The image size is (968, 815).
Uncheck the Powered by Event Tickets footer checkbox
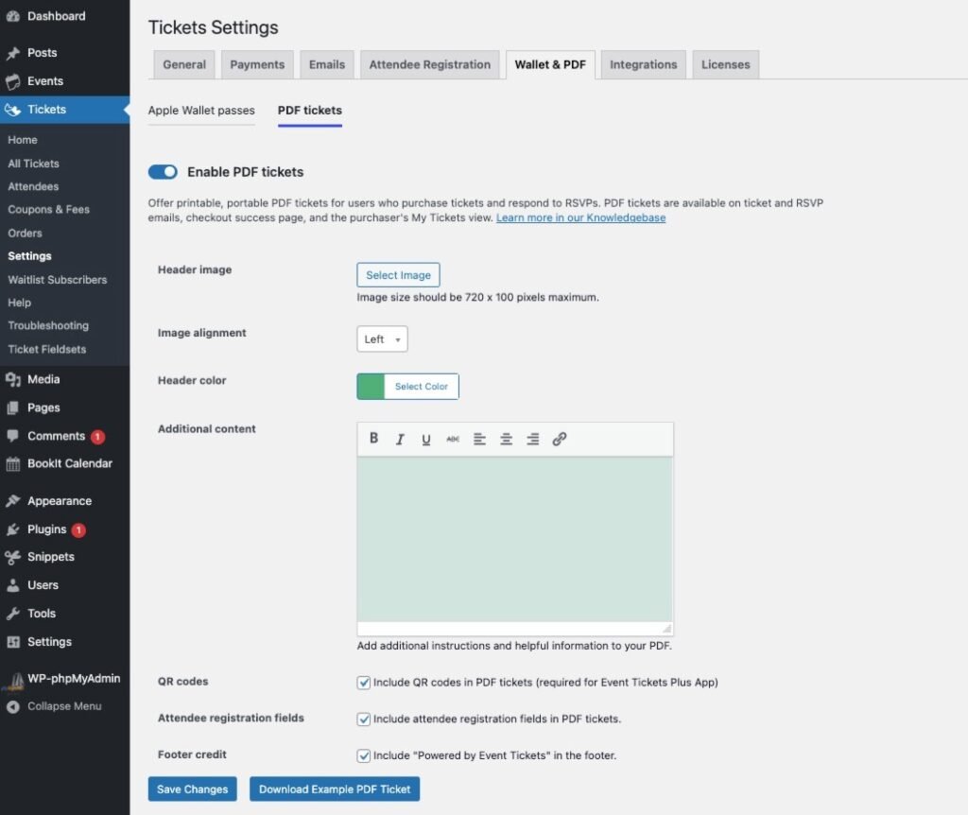364,755
